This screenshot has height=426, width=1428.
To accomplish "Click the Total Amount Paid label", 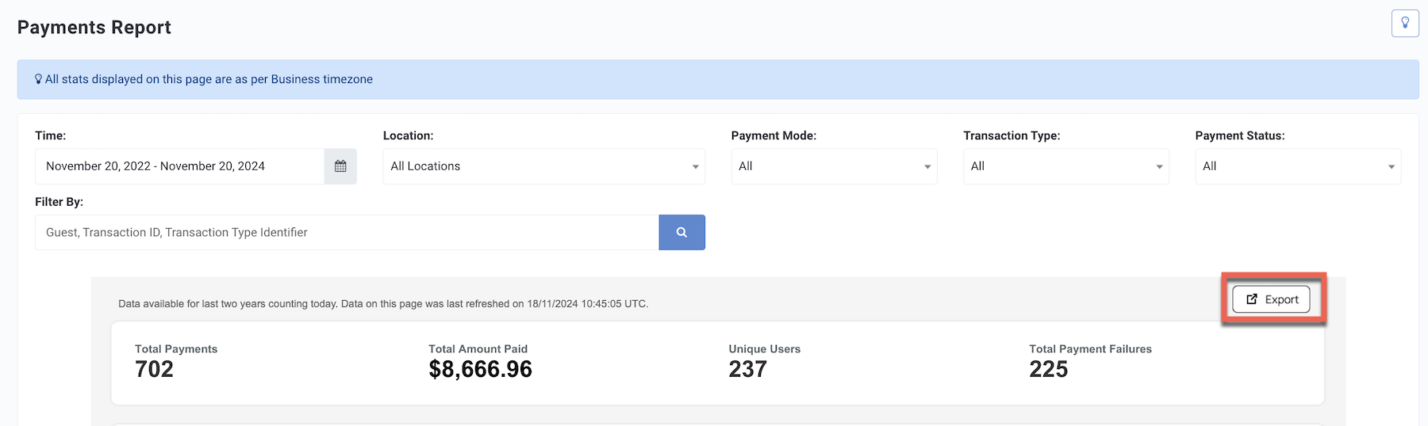I will pos(478,349).
